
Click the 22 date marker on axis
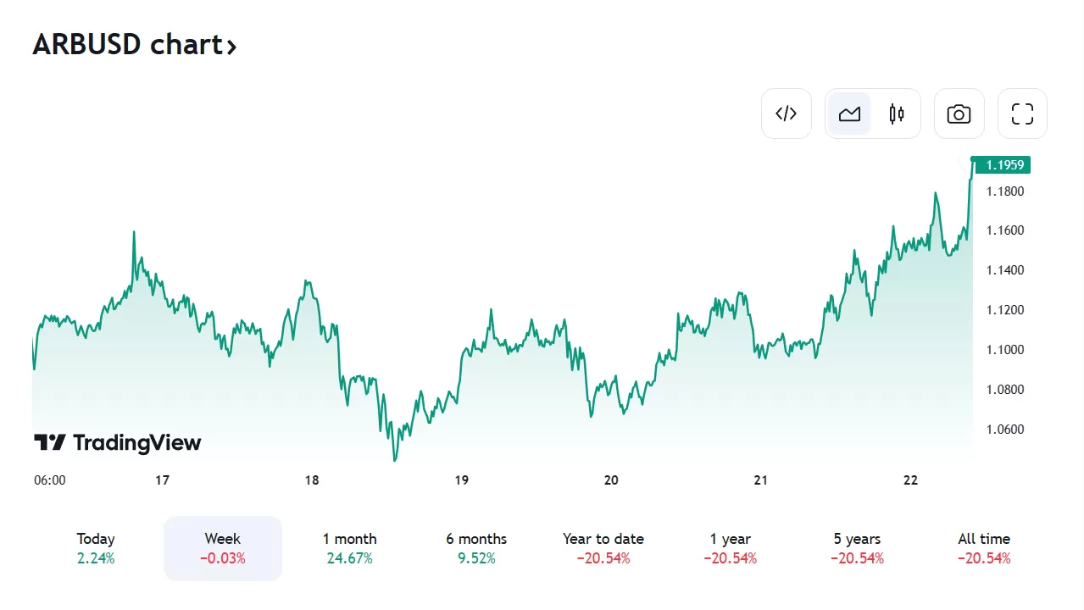910,480
